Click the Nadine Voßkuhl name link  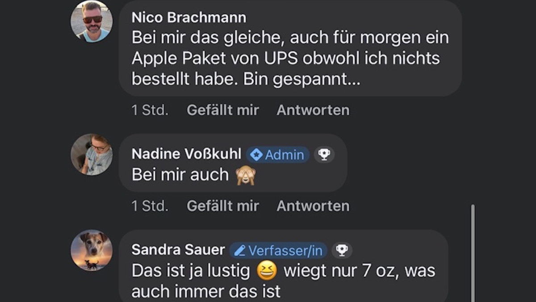187,154
